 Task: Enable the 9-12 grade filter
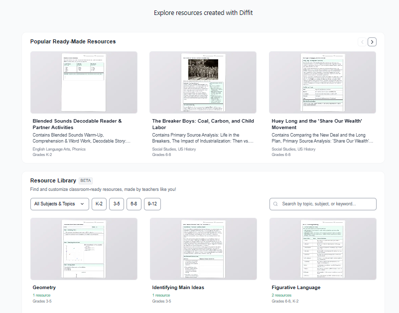[151, 204]
